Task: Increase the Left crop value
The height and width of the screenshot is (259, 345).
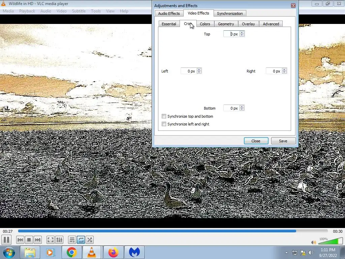Action: [199, 69]
